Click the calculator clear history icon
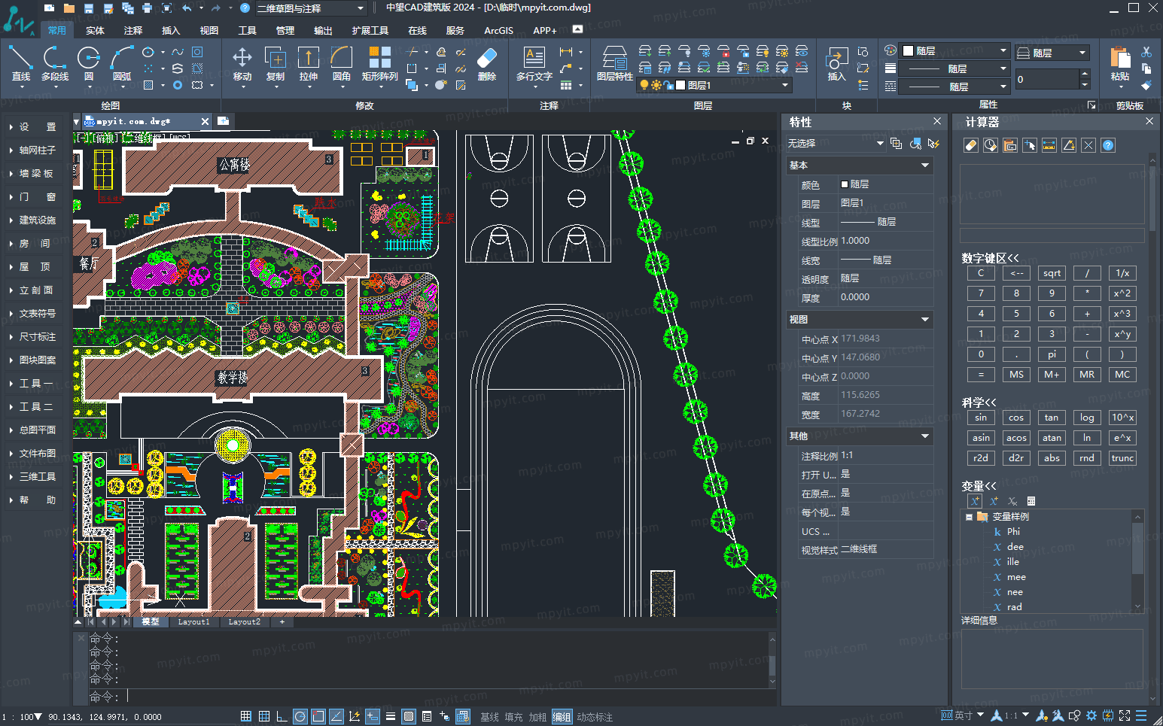This screenshot has height=726, width=1163. 991,145
